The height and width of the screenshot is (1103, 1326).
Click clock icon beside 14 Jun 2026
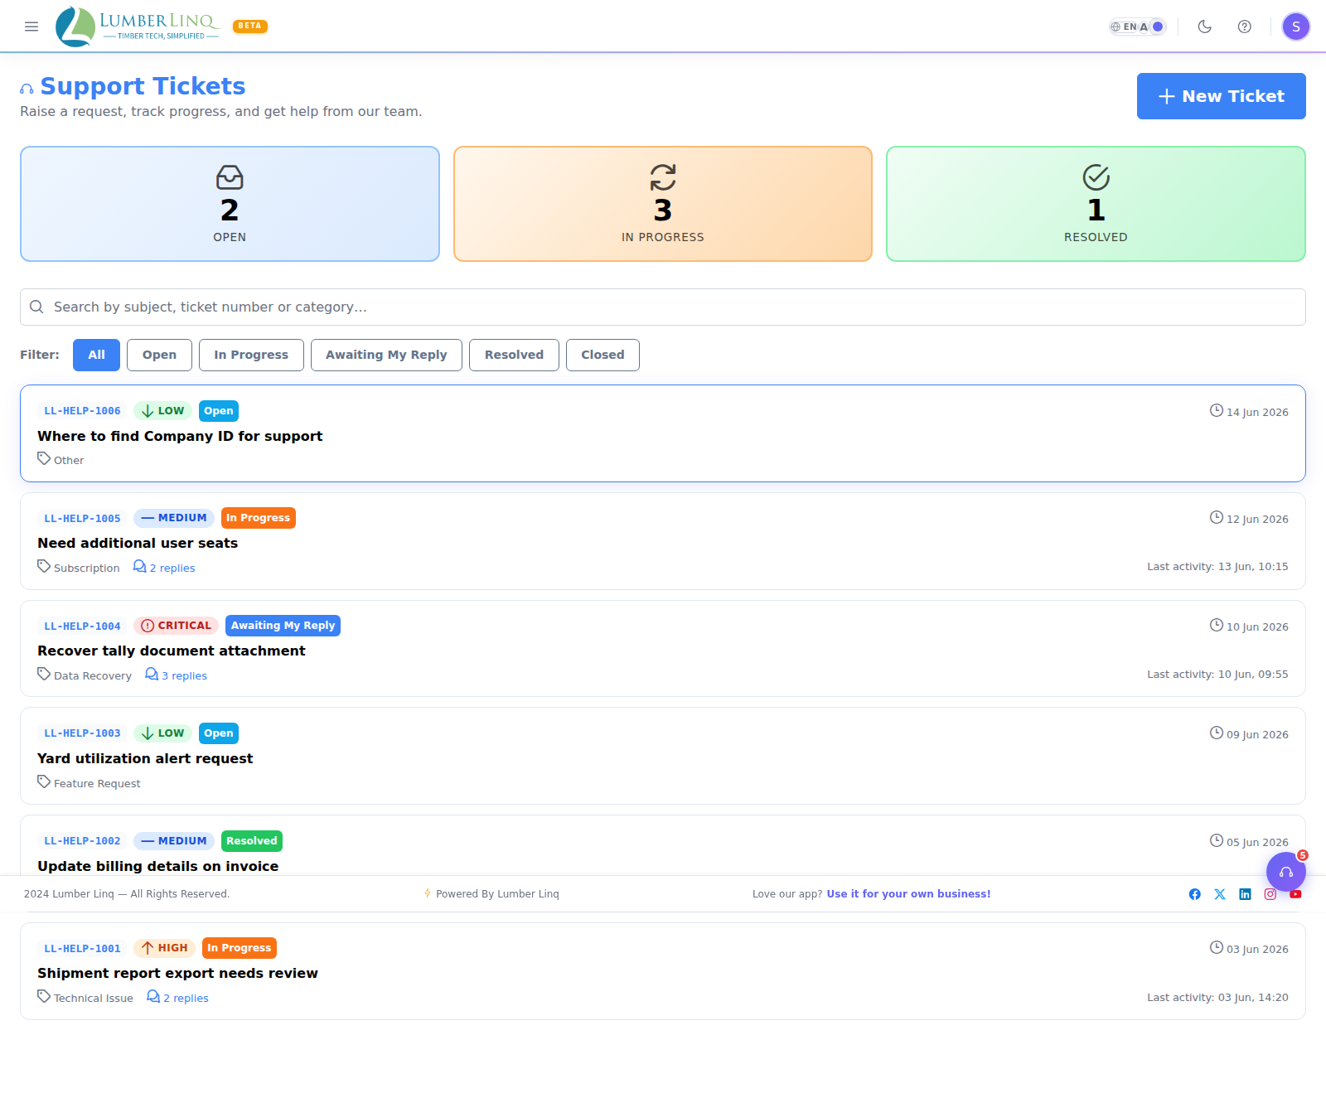click(1217, 410)
